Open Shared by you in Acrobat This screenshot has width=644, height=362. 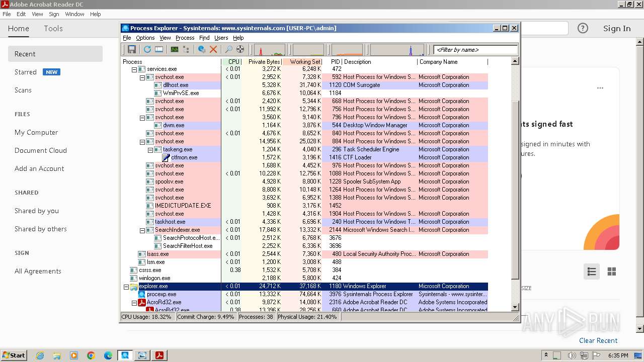tap(37, 211)
